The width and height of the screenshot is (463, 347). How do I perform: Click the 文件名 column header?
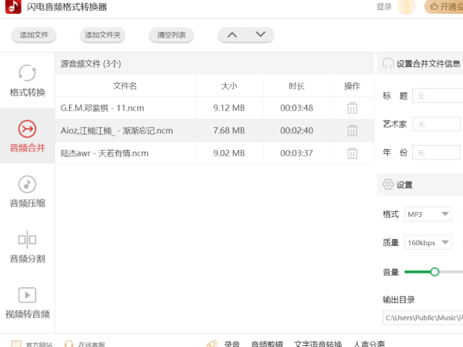click(125, 86)
